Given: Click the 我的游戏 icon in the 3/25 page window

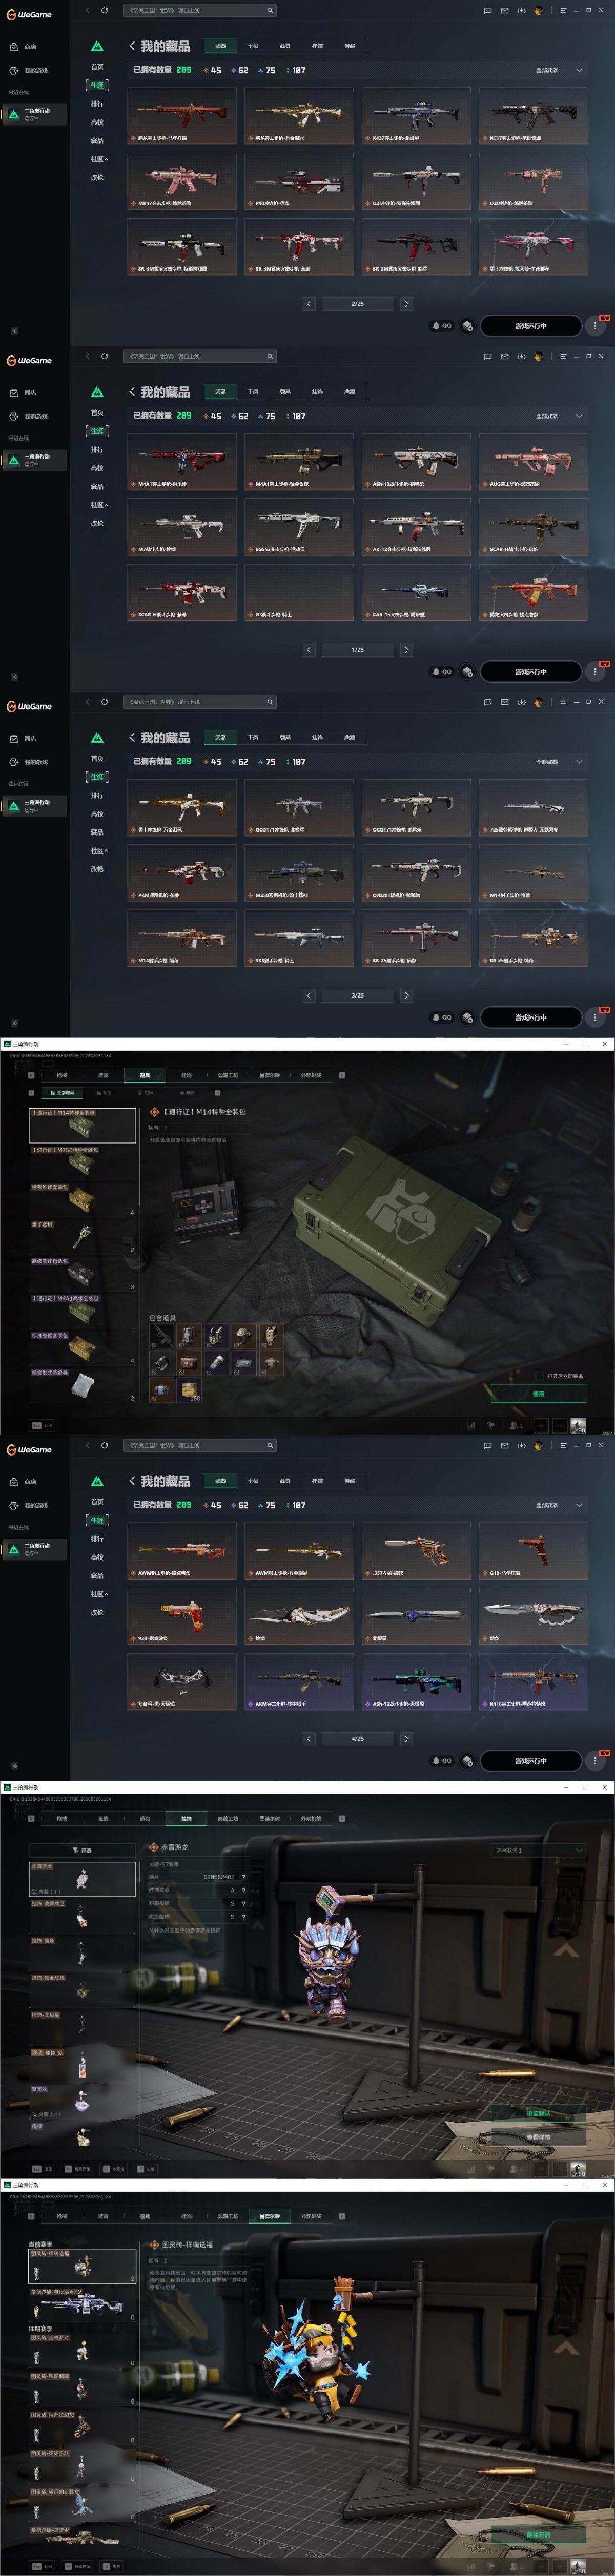Looking at the screenshot, I should [14, 762].
